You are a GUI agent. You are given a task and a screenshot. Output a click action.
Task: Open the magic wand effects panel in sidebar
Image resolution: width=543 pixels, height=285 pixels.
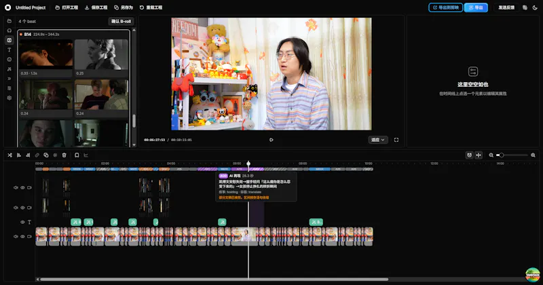(10, 69)
